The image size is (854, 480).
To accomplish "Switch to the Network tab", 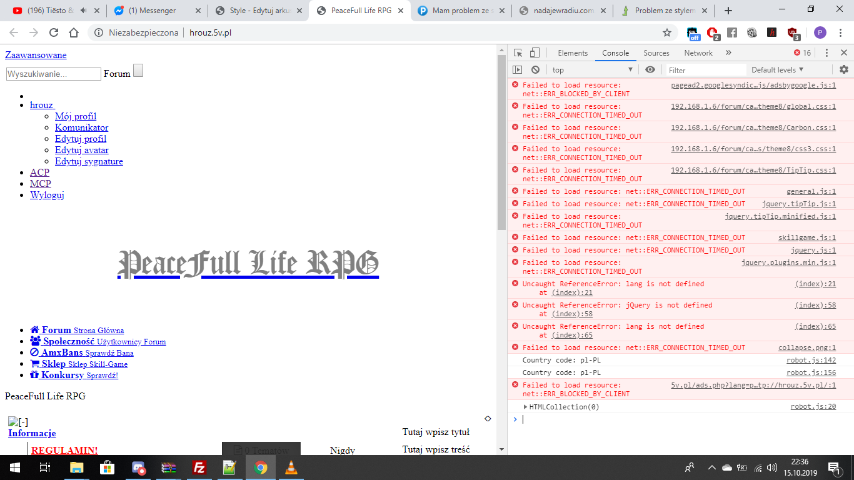I will 698,53.
